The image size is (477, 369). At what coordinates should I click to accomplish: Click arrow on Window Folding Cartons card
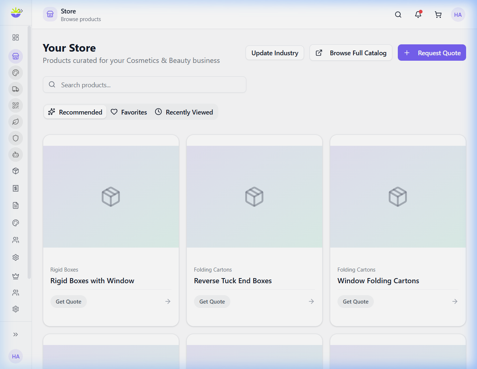point(455,301)
